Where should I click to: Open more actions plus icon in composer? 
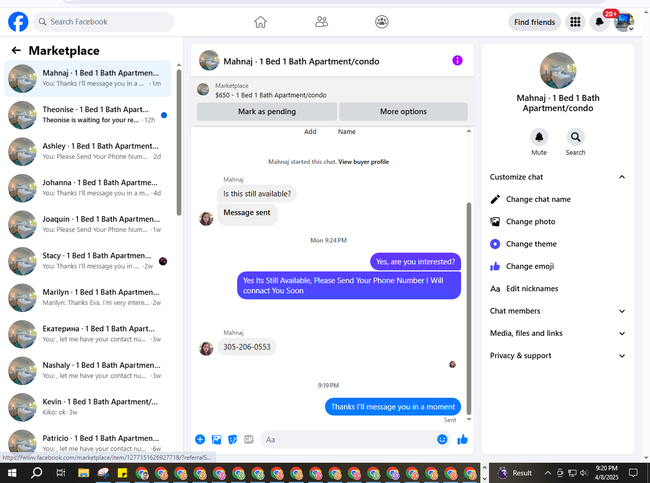pyautogui.click(x=200, y=439)
